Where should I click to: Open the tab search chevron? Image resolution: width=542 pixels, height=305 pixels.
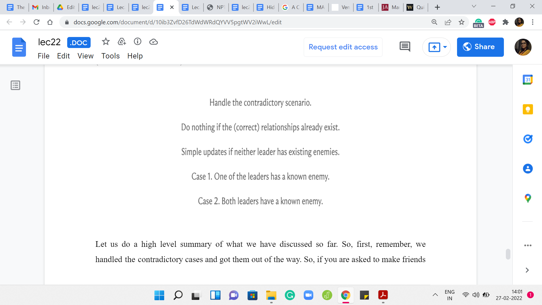pos(474,6)
